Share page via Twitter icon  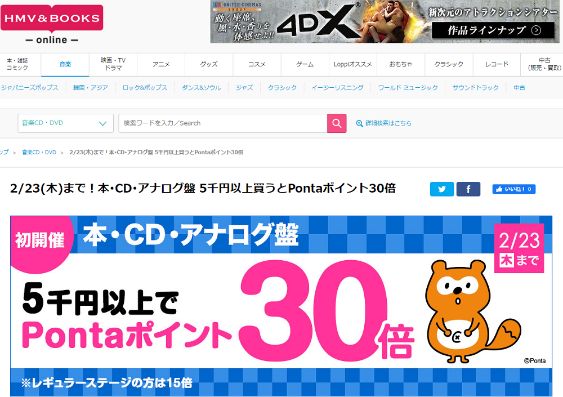pyautogui.click(x=441, y=189)
